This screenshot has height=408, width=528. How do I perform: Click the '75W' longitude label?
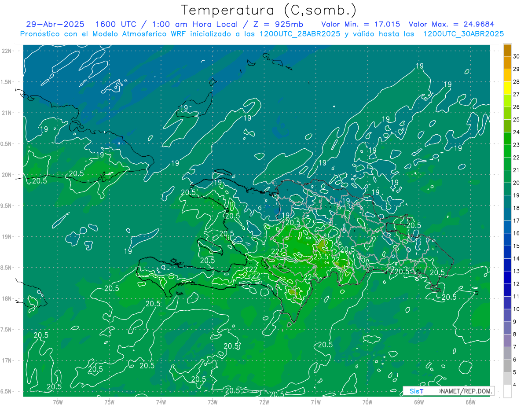[x=110, y=402]
